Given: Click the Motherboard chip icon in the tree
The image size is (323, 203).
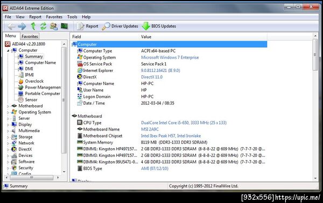Looking at the screenshot, I should (x=14, y=106).
